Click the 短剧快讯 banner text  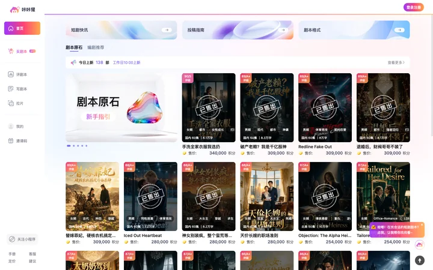click(79, 30)
